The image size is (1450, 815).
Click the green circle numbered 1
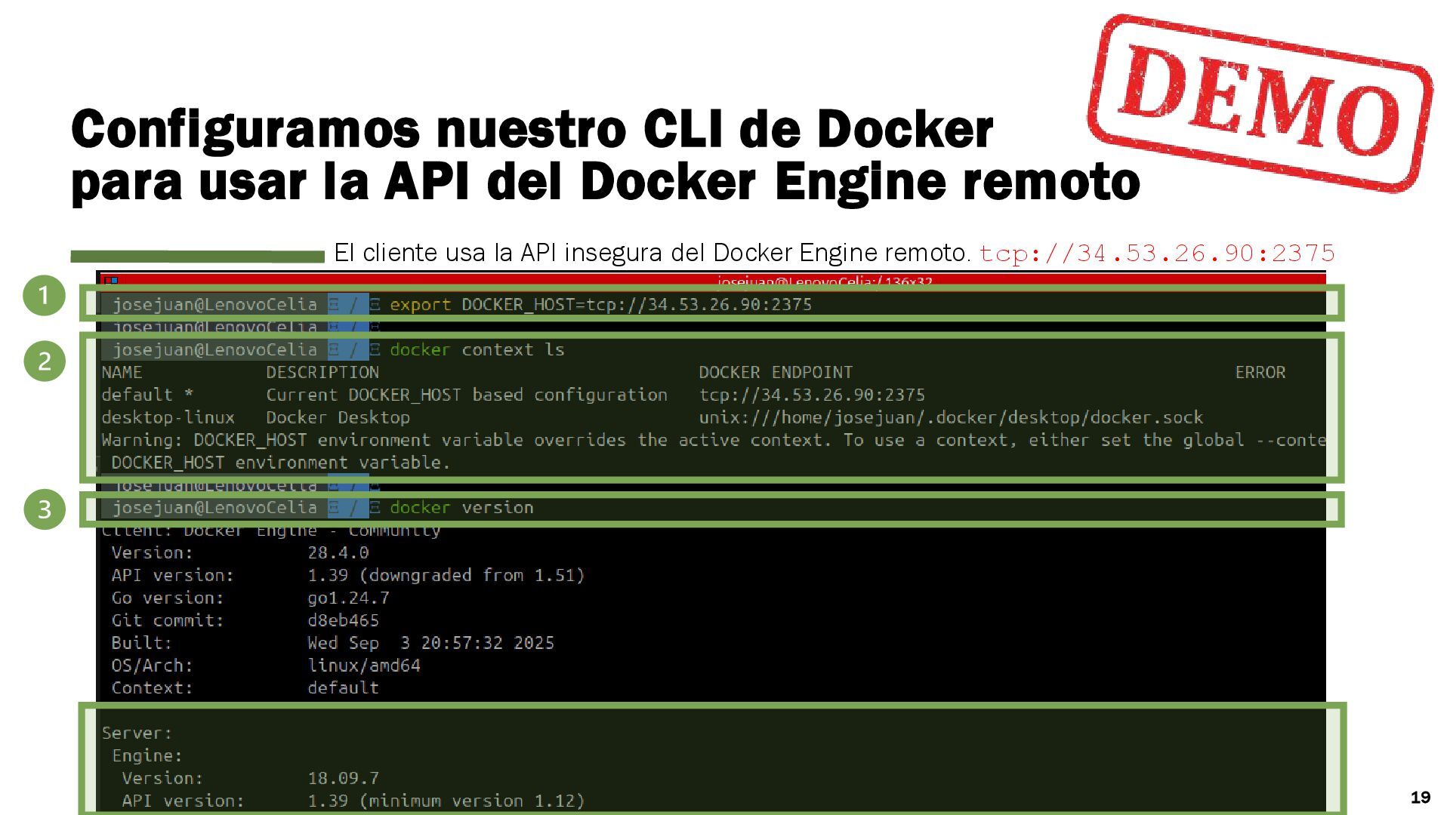click(44, 295)
